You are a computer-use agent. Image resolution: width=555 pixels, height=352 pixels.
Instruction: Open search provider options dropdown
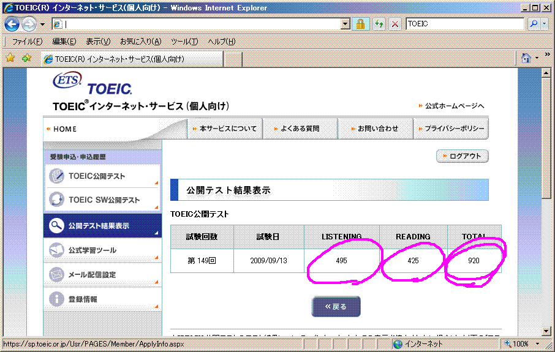point(545,24)
